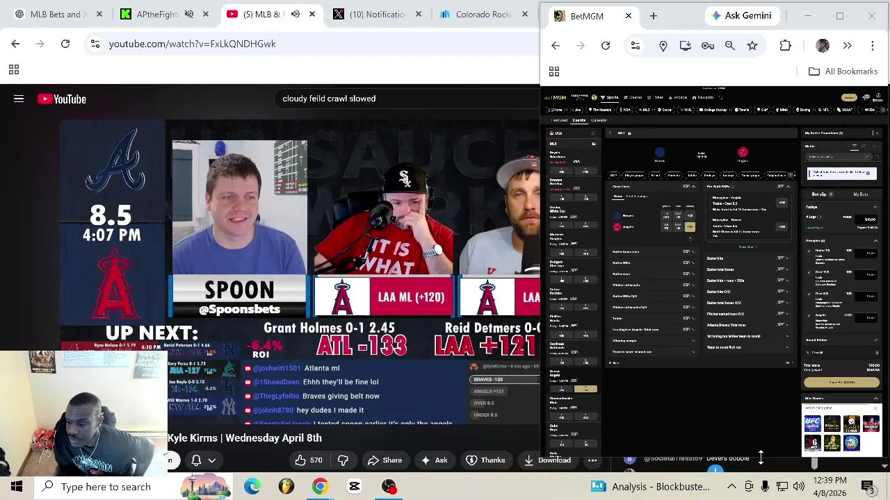This screenshot has height=500, width=890.
Task: Reload the BetMGM page
Action: (606, 46)
